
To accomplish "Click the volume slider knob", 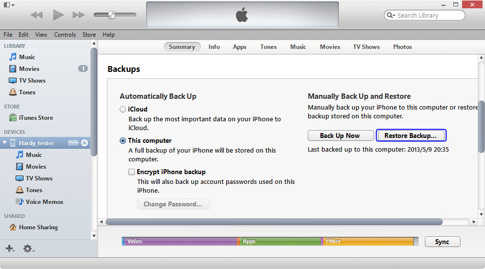I will pos(111,15).
